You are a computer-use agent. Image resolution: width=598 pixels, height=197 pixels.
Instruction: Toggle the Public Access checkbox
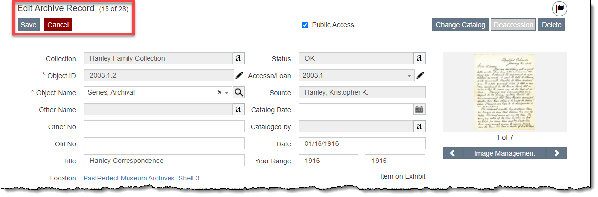click(x=305, y=25)
